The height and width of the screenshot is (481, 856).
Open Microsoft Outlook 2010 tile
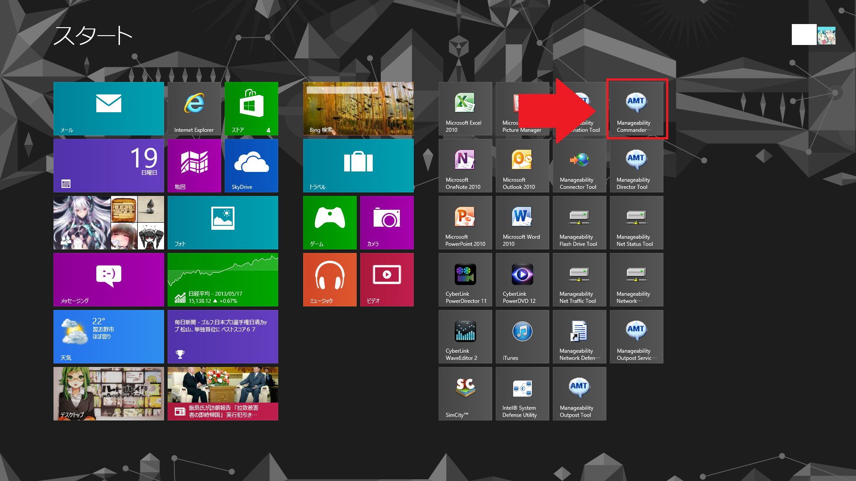pyautogui.click(x=522, y=165)
